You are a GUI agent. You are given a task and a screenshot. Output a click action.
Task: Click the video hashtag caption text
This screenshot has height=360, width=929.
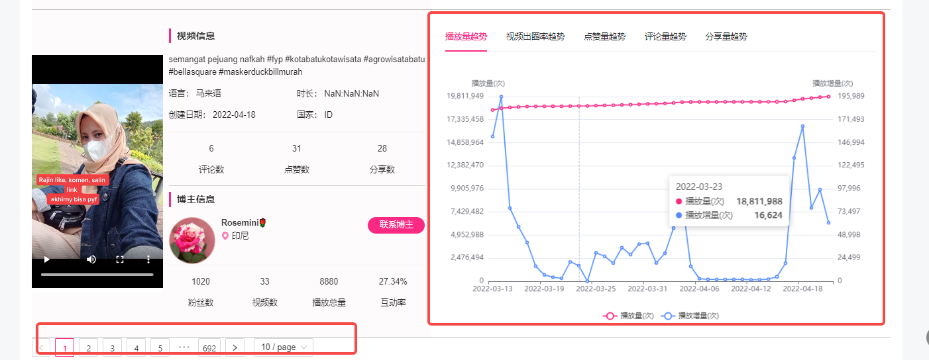pos(297,65)
